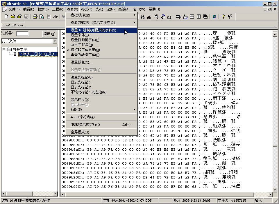The image size is (279, 204).
Task: Select 重置为缺省字体(R) menu item
Action: tap(101, 55)
